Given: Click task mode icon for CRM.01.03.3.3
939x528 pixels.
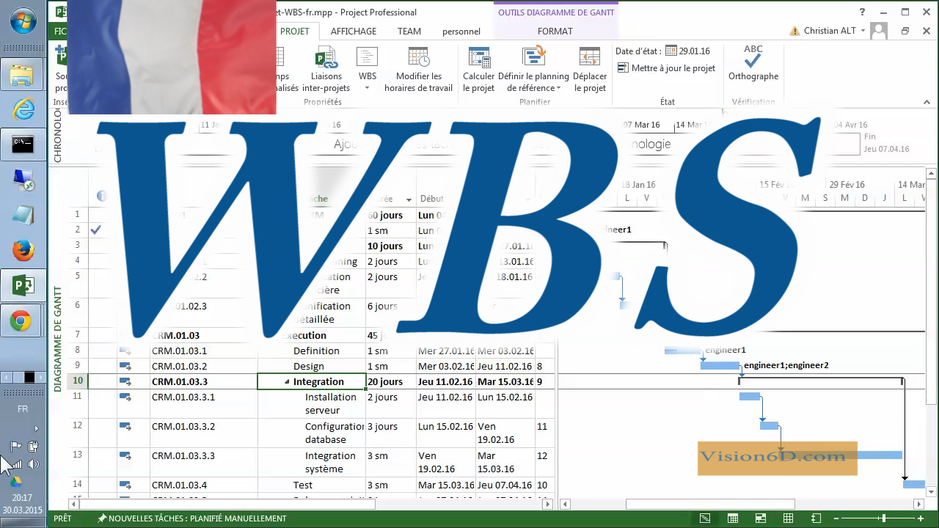Looking at the screenshot, I should point(125,455).
